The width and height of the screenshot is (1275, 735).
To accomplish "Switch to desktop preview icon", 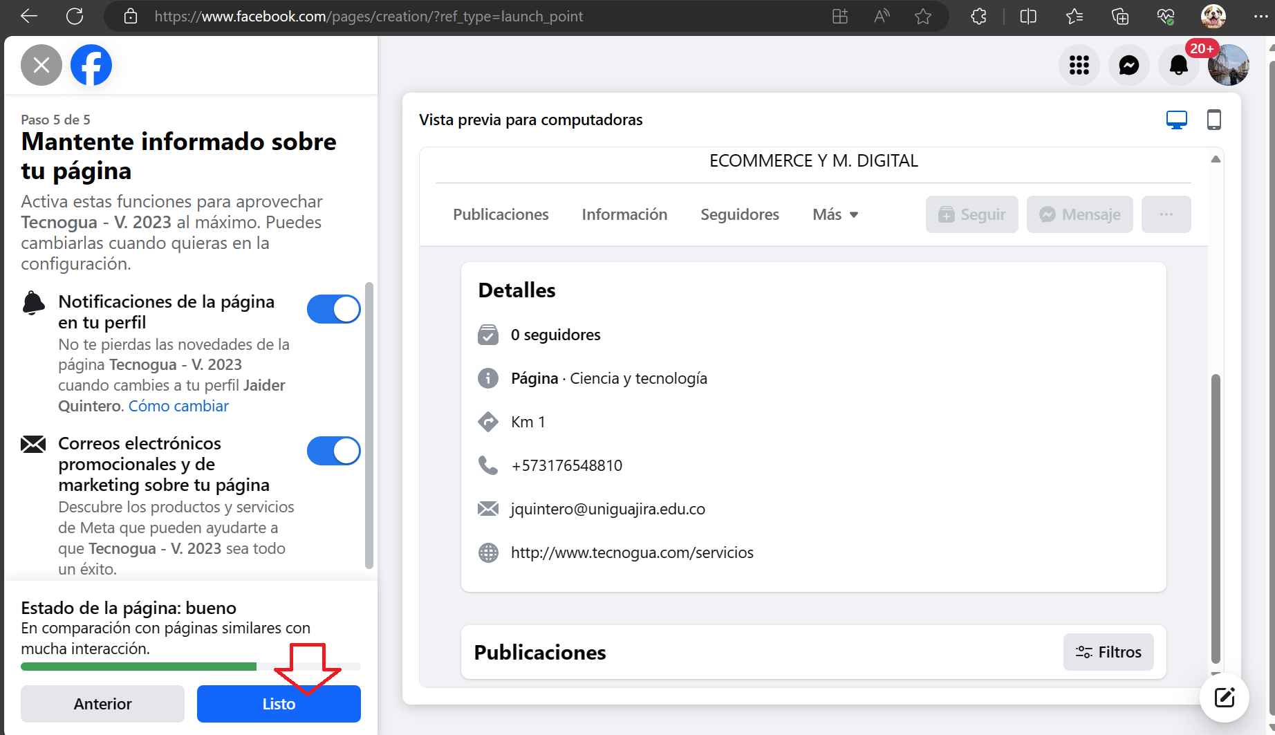I will 1176,120.
